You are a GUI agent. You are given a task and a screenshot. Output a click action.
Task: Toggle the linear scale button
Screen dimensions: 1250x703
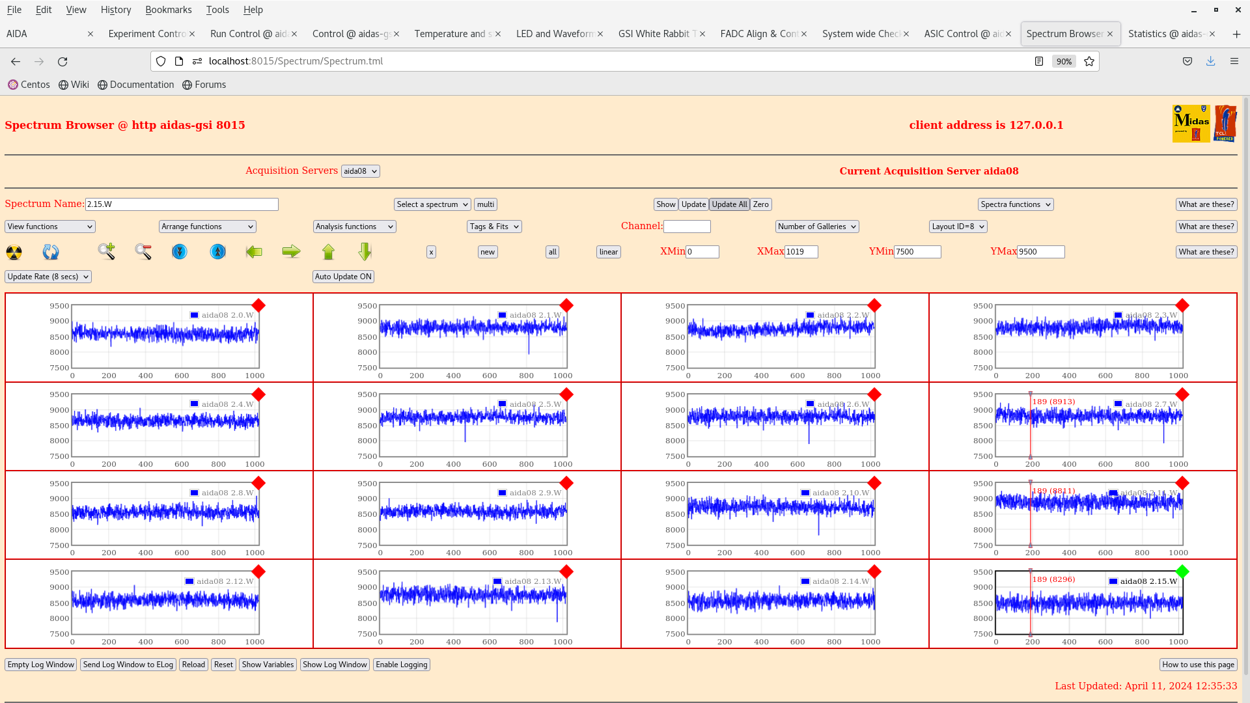click(608, 252)
